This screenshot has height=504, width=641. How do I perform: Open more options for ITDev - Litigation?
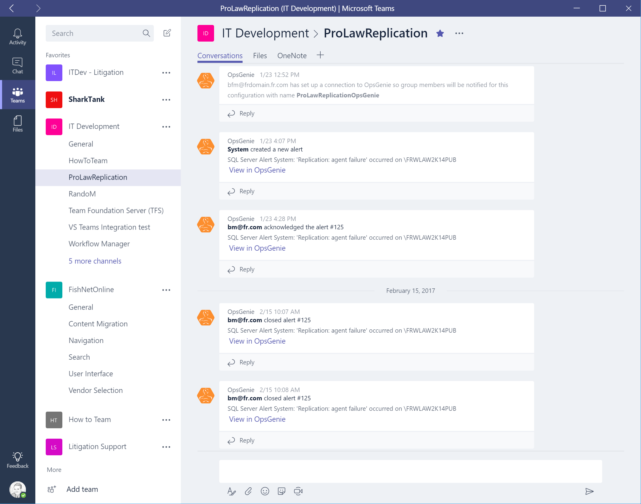[x=166, y=73]
